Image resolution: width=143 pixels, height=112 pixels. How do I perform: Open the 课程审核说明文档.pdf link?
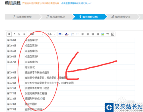point(76,3)
